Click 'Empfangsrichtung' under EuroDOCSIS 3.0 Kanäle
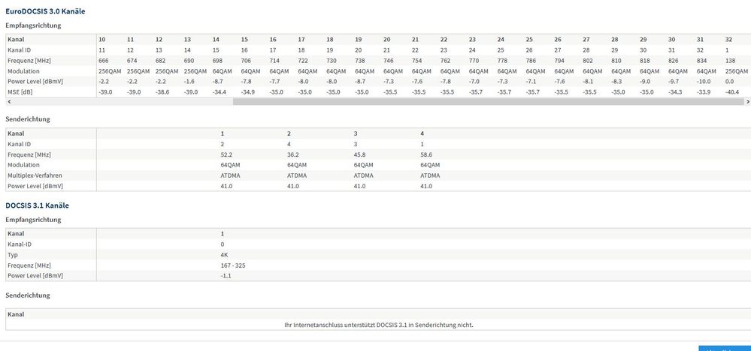This screenshot has height=351, width=751. [33, 25]
